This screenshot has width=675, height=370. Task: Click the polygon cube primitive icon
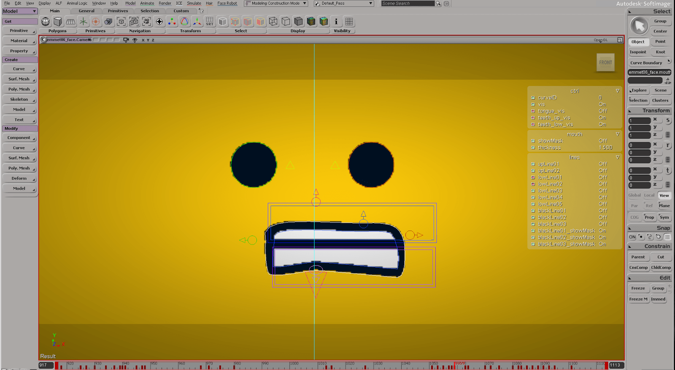[x=58, y=21]
